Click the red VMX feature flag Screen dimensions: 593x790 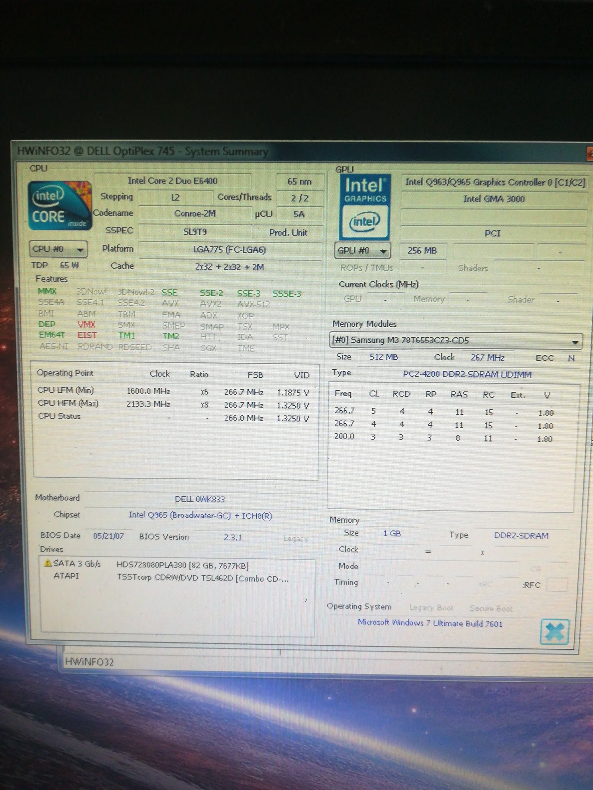tap(86, 325)
